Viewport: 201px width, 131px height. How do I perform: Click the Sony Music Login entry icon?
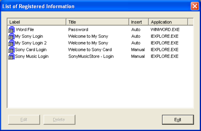point(11,56)
